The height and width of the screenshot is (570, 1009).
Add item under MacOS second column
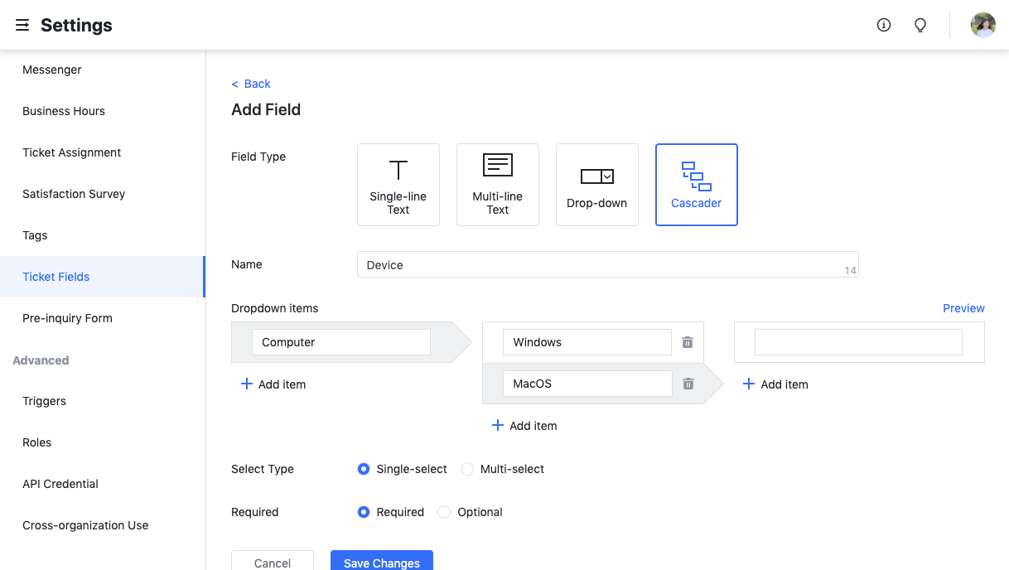click(524, 426)
